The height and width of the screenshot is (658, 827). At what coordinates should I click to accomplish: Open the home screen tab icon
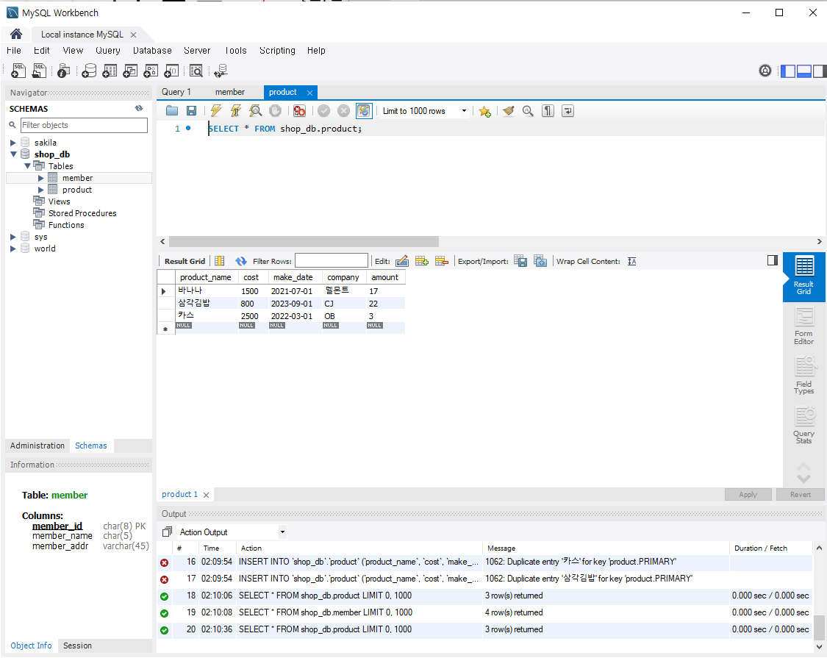(16, 34)
